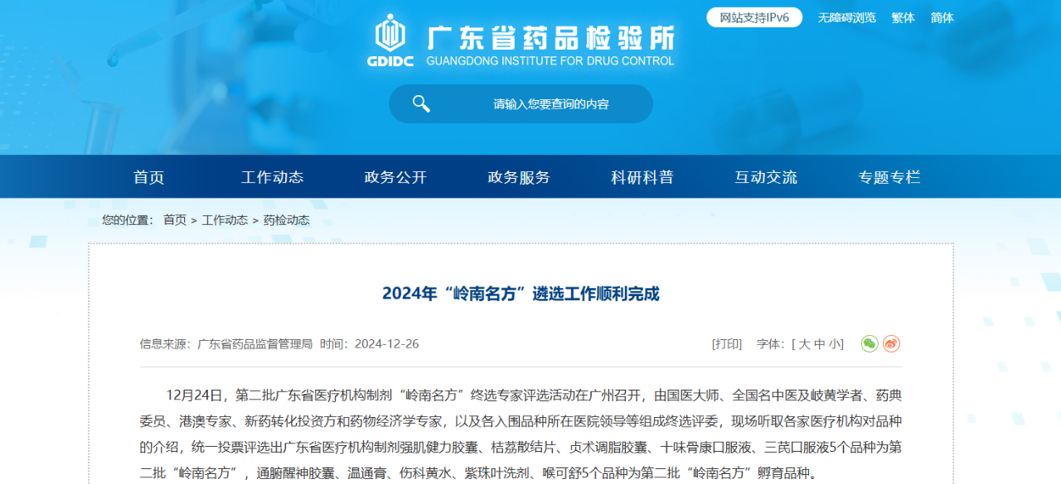Viewport: 1061px width, 484px height.
Task: Open the 互动交流 navigation menu
Action: coord(763,176)
